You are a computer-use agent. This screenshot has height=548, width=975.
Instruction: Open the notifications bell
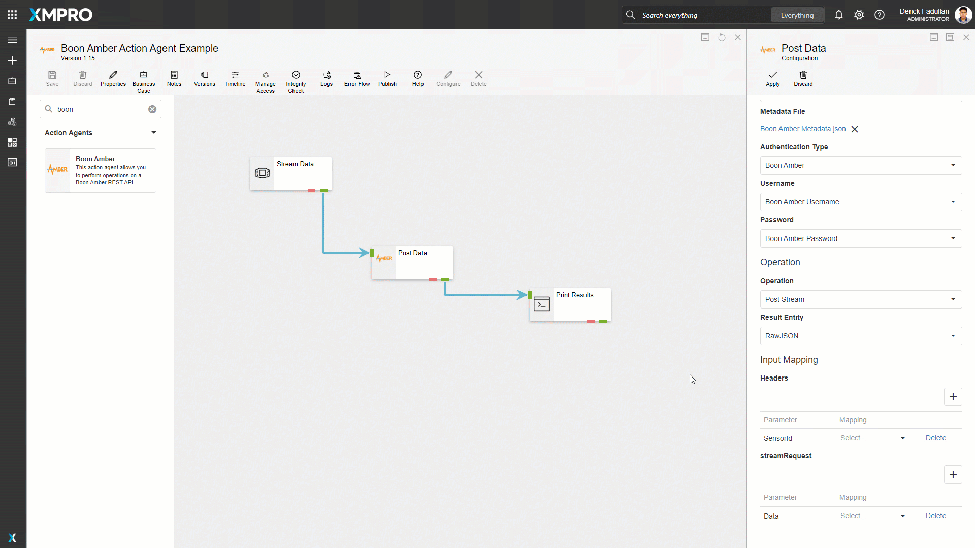click(838, 15)
